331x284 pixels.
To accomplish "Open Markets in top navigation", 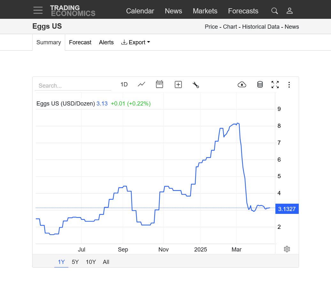I will tap(205, 11).
